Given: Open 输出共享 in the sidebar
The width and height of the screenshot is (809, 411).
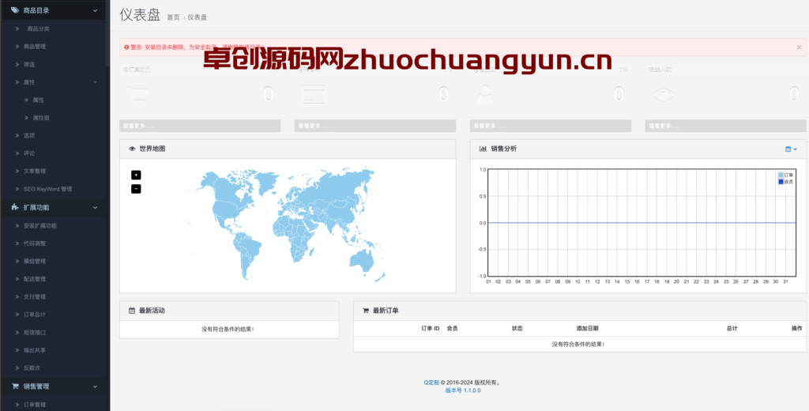Looking at the screenshot, I should tap(35, 350).
